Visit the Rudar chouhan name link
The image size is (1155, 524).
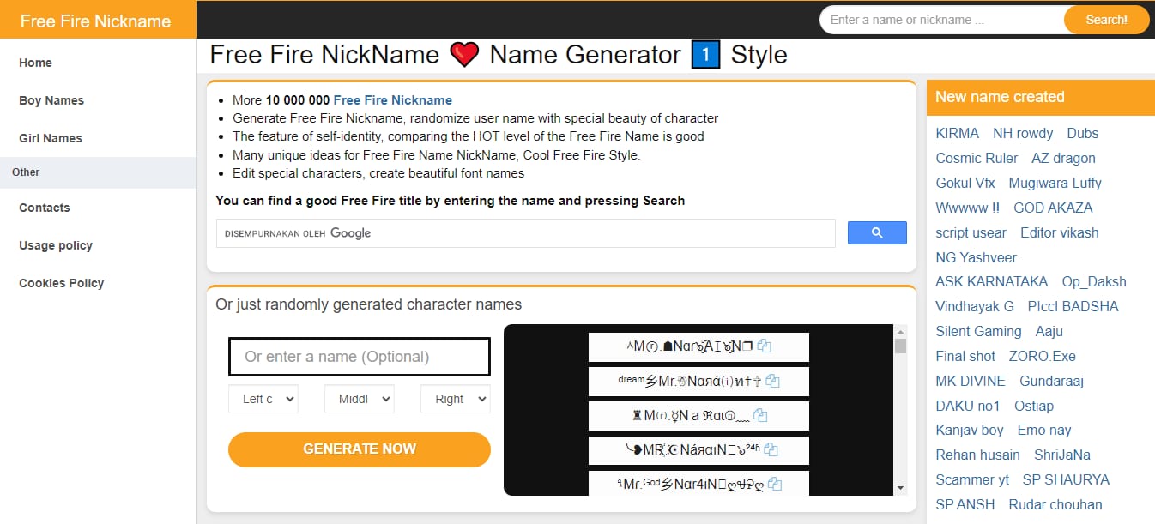(x=1055, y=505)
